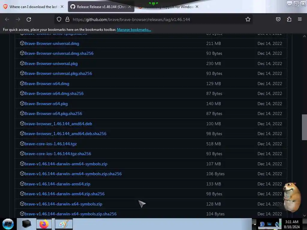Download Brave-Browser-x64.pkg
307x230 pixels.
(x=46, y=104)
